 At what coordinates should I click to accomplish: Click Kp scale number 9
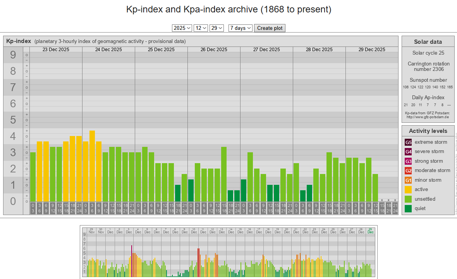[13, 55]
